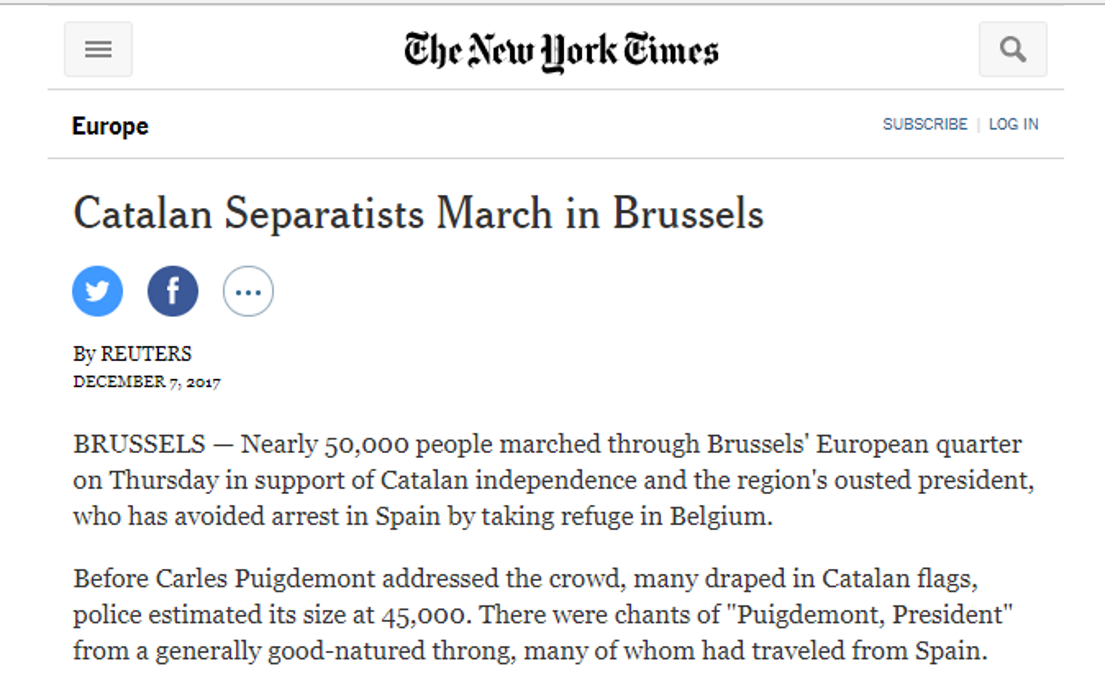The height and width of the screenshot is (684, 1105).
Task: Open the hamburger sections menu
Action: (x=98, y=49)
